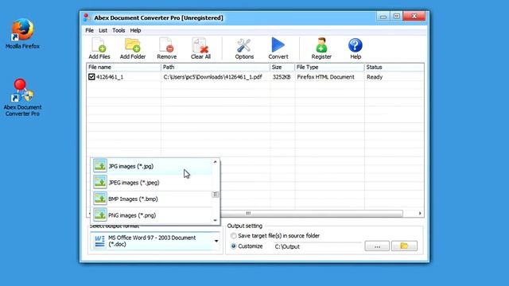This screenshot has height=286, width=509.
Task: Open output folder with the yellow folder button
Action: pyautogui.click(x=404, y=246)
